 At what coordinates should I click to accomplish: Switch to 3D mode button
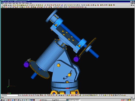(x=134, y=5)
